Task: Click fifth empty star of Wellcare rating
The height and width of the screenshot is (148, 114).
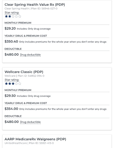Action: coord(20,84)
